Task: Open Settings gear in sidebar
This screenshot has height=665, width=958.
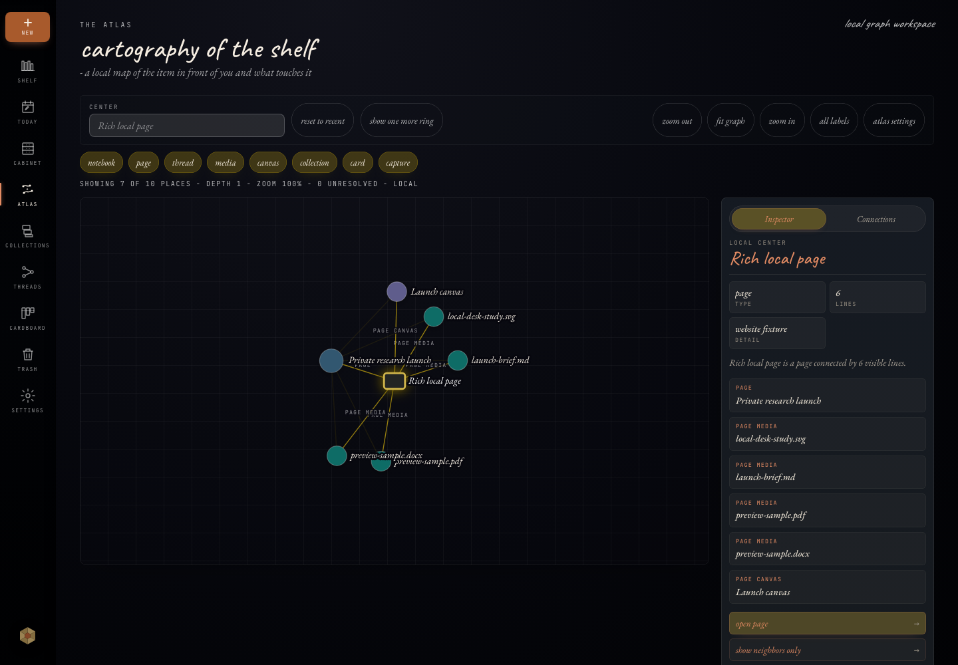Action: (27, 400)
